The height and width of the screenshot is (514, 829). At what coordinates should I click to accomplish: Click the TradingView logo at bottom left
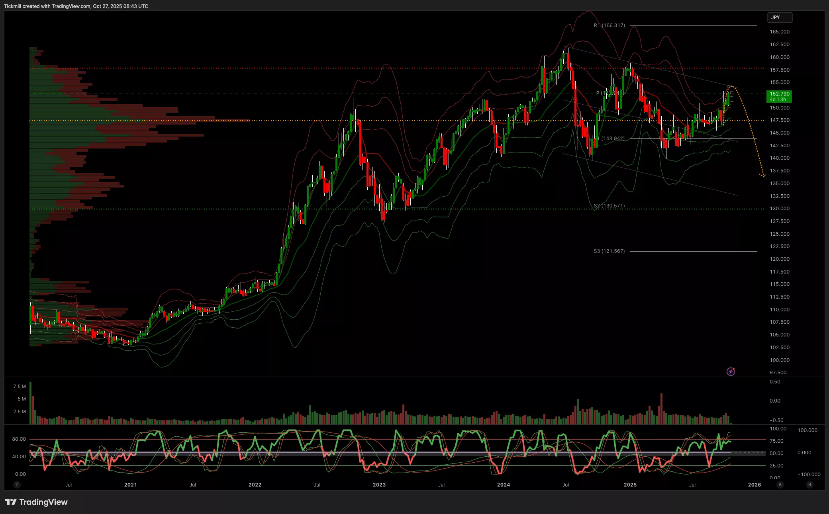(x=36, y=502)
